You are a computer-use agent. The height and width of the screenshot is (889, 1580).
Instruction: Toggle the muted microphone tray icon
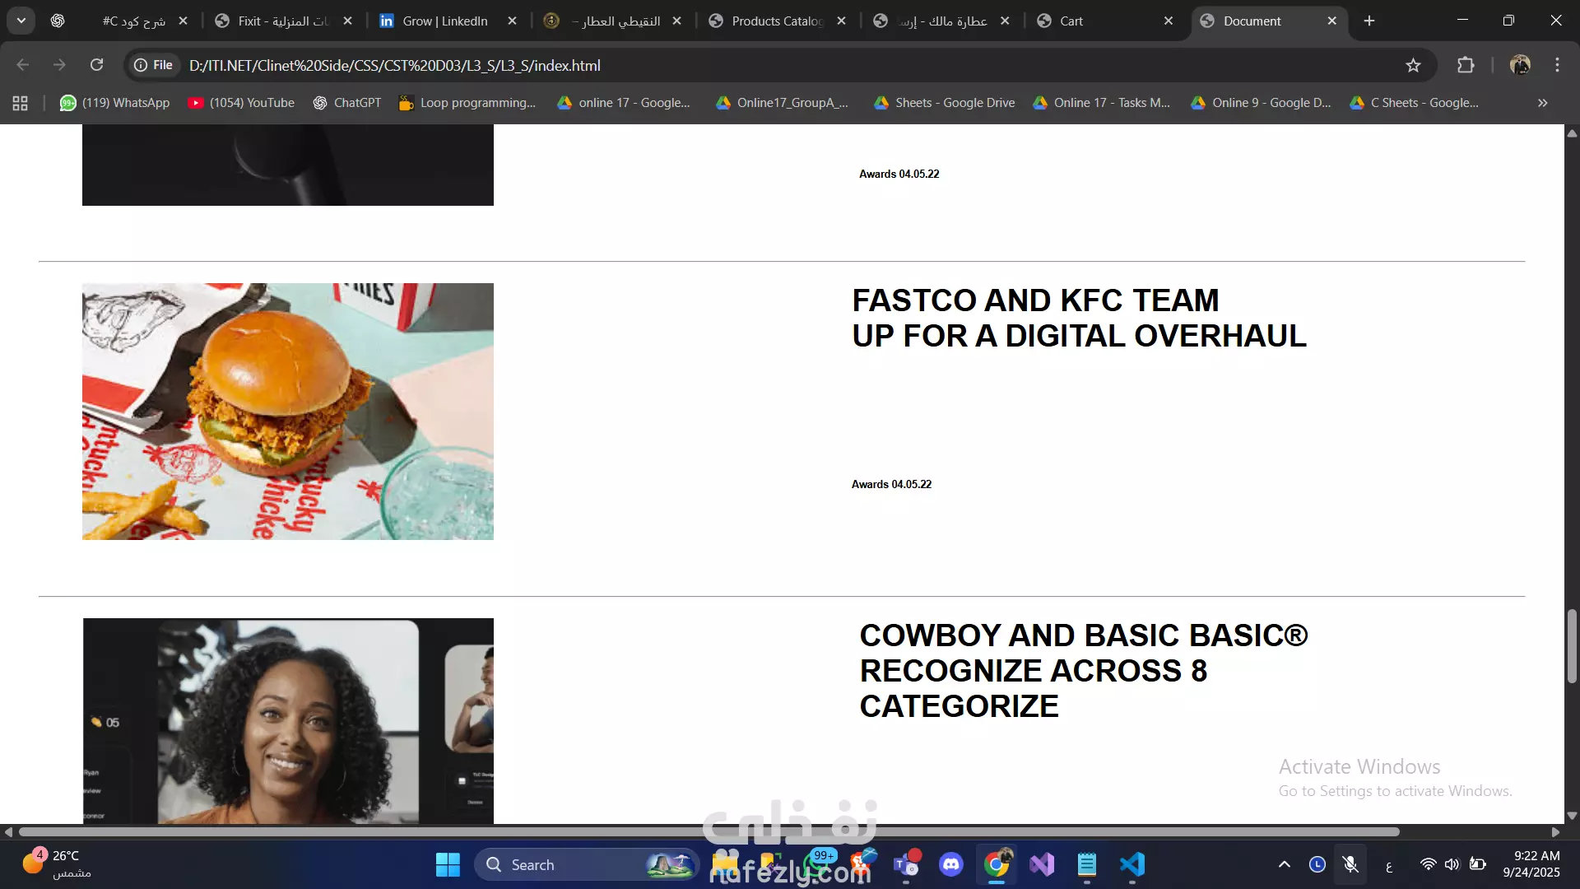(x=1350, y=864)
